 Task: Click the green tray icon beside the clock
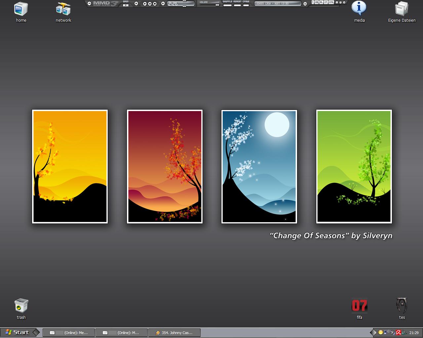[x=404, y=332]
